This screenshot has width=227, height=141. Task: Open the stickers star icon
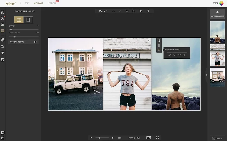point(2,40)
